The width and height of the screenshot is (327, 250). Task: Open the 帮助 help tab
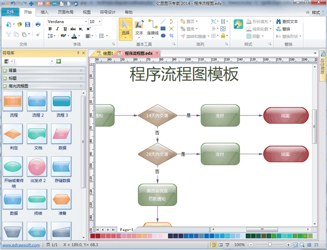(x=129, y=12)
